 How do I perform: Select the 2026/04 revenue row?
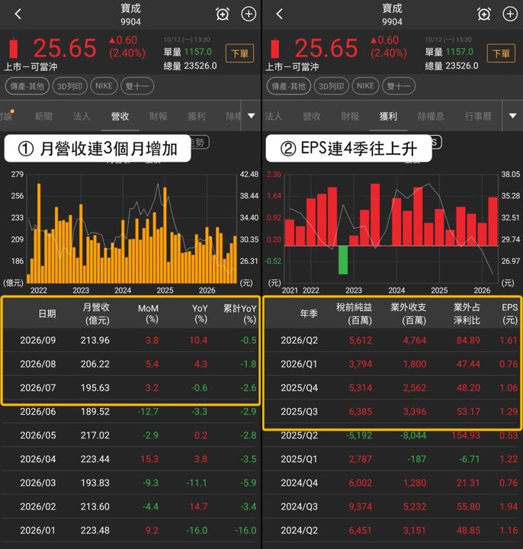130,459
